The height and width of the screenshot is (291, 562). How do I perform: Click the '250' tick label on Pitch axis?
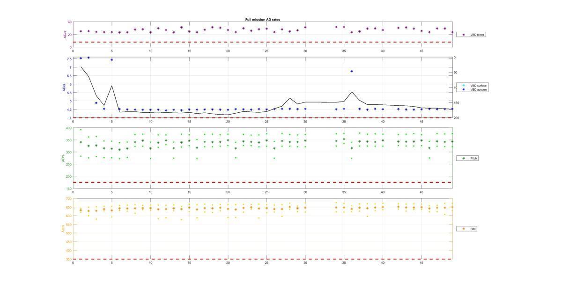point(69,164)
